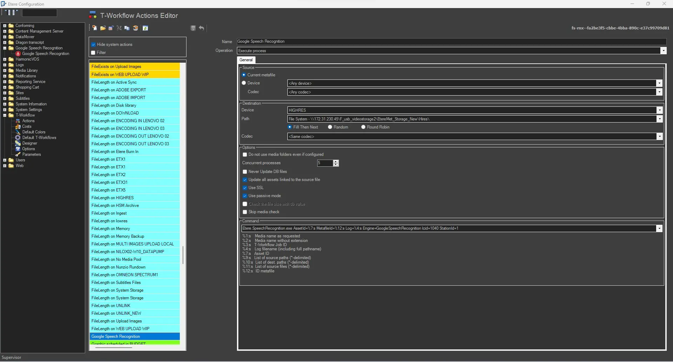Open Designer under T-Workflow tree

tap(29, 143)
